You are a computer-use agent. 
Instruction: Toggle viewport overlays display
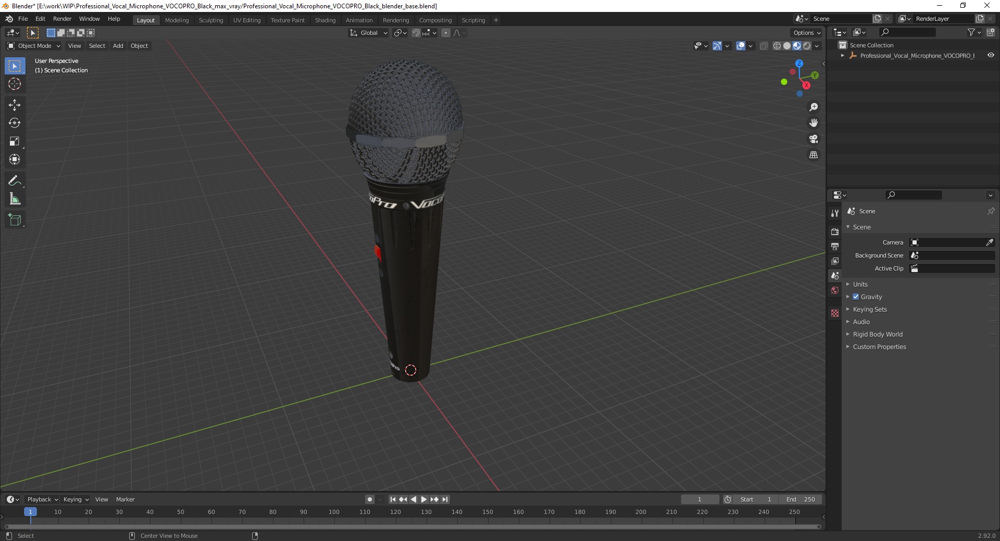741,46
